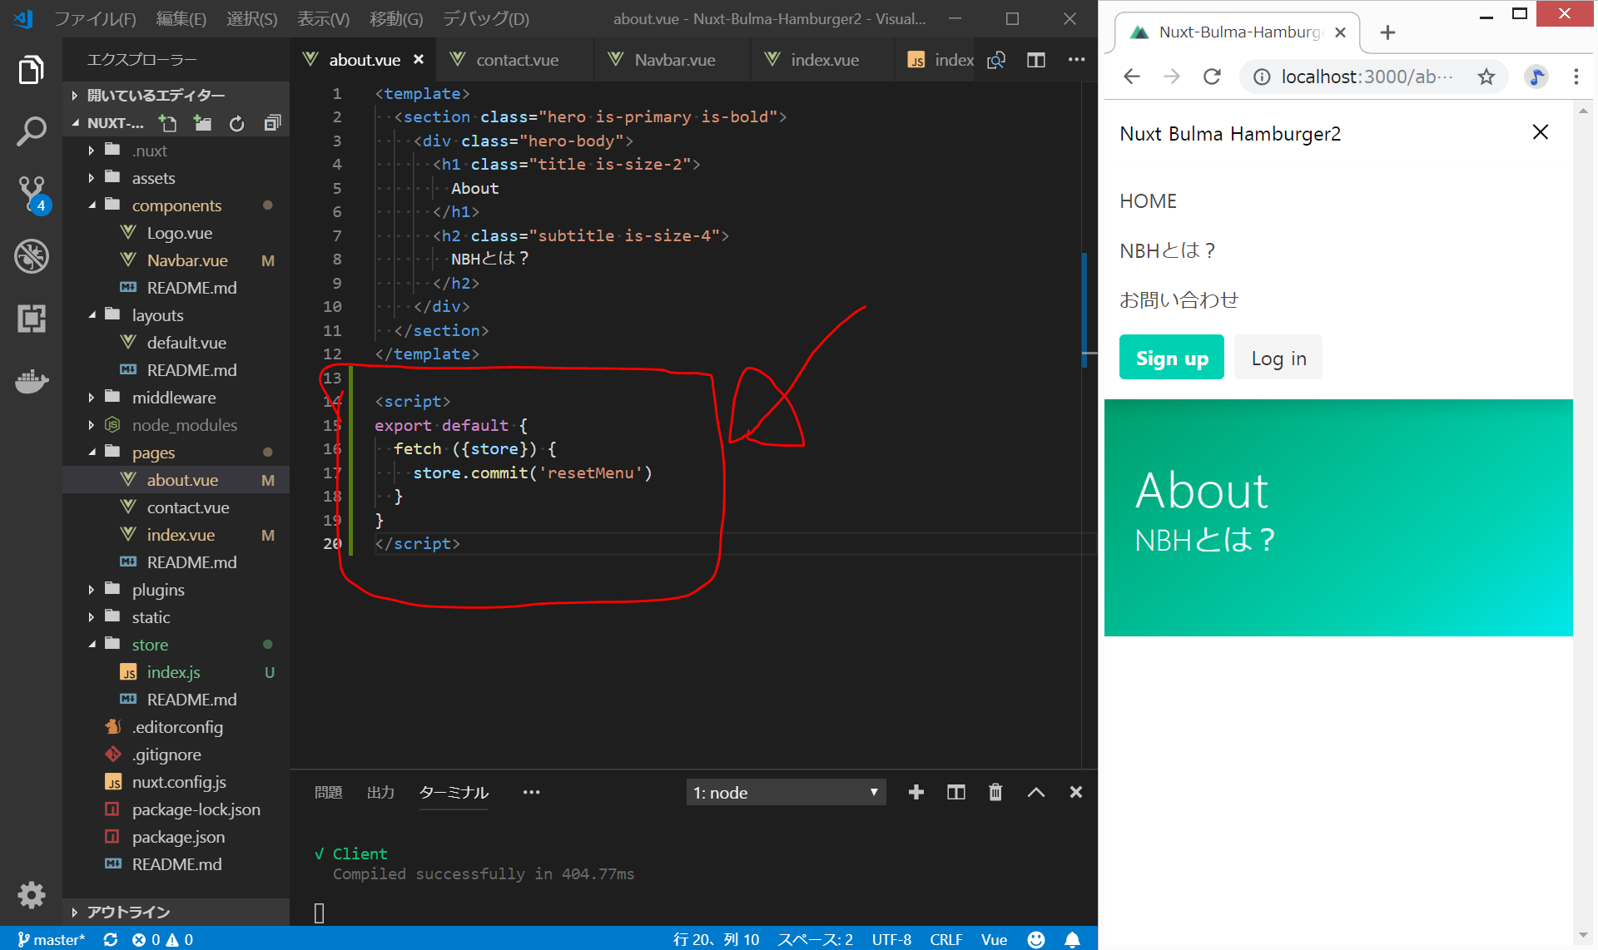
Task: Open index.js in store folder
Action: pos(173,672)
